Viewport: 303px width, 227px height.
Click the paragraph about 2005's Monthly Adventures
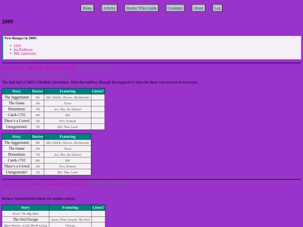(x=100, y=82)
